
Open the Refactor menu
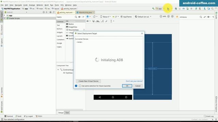(x=40, y=5)
